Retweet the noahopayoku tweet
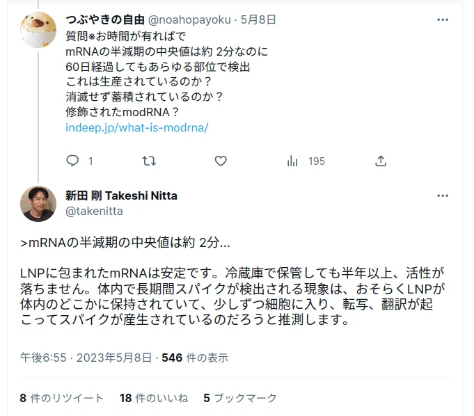The image size is (474, 416). click(149, 161)
